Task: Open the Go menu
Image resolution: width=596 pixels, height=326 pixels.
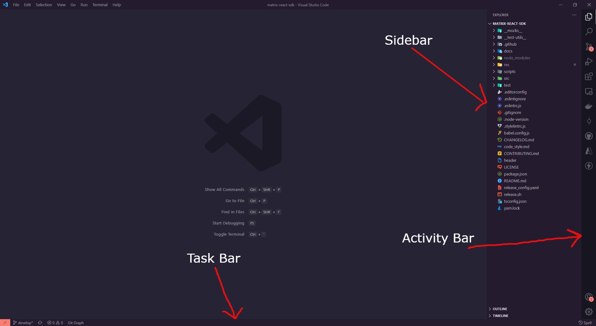Action: pos(73,5)
